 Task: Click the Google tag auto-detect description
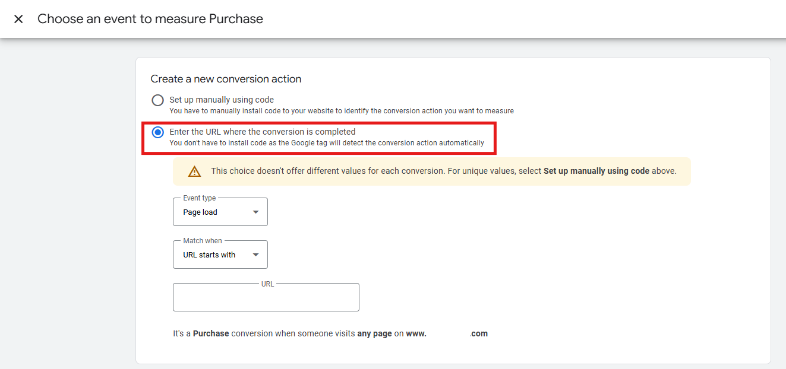pos(327,143)
